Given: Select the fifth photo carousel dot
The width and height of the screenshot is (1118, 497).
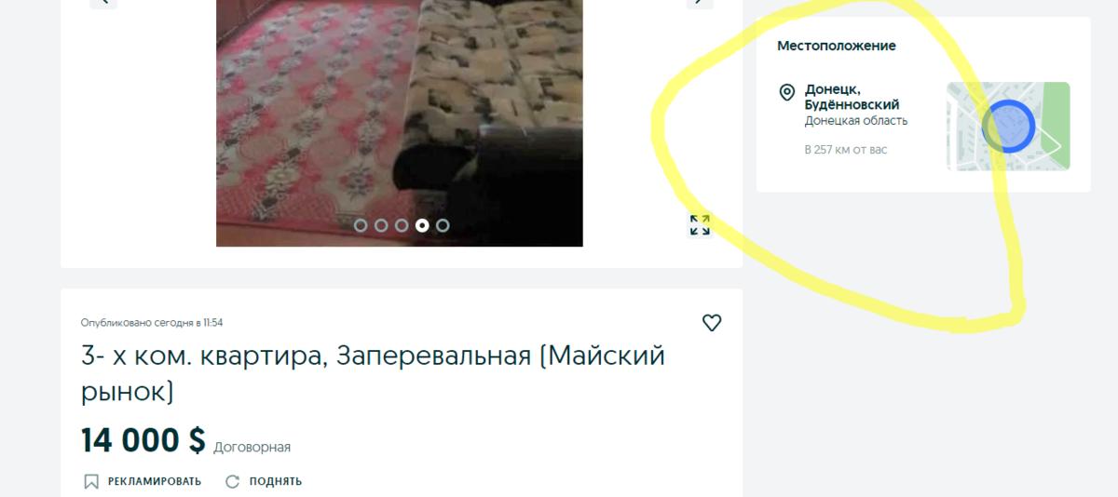Looking at the screenshot, I should point(443,225).
